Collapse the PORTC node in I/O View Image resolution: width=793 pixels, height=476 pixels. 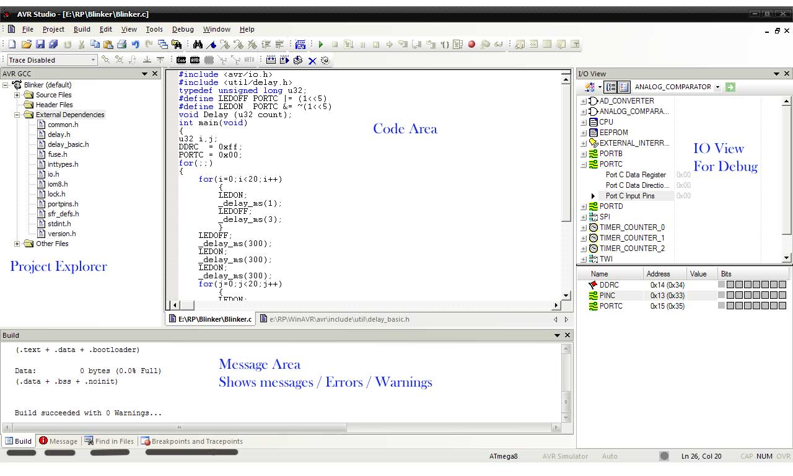(x=584, y=164)
